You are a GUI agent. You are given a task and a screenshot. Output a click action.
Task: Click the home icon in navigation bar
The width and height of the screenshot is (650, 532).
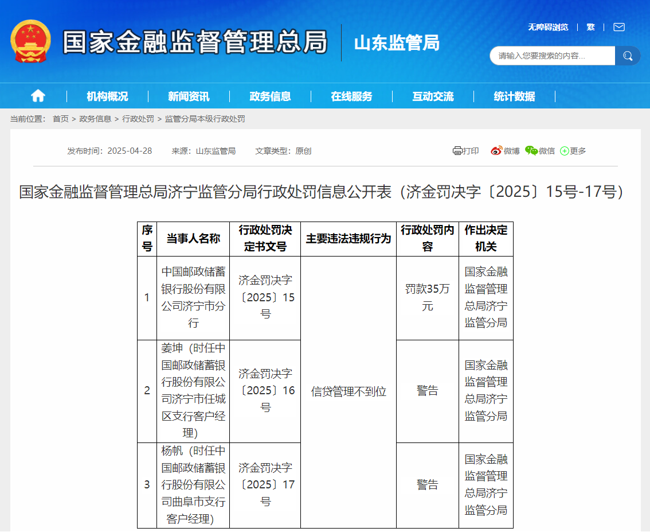[x=38, y=96]
